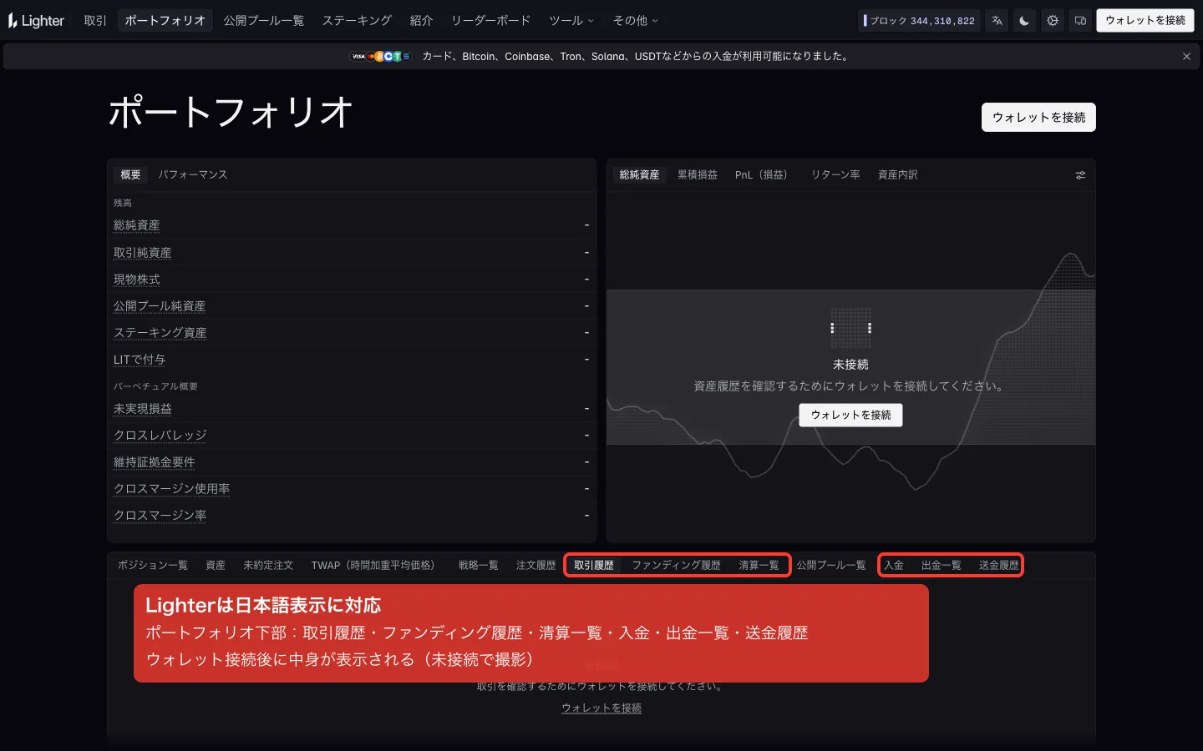Open the 注文履歴 tab
The width and height of the screenshot is (1203, 751).
click(536, 566)
